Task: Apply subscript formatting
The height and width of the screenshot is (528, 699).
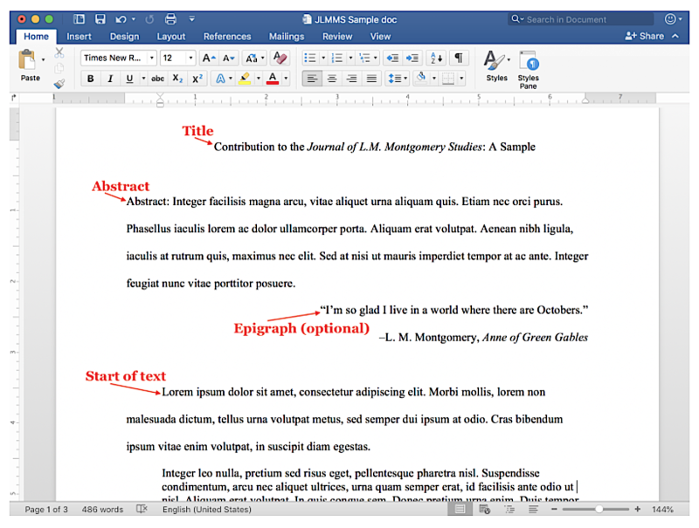Action: click(x=177, y=79)
